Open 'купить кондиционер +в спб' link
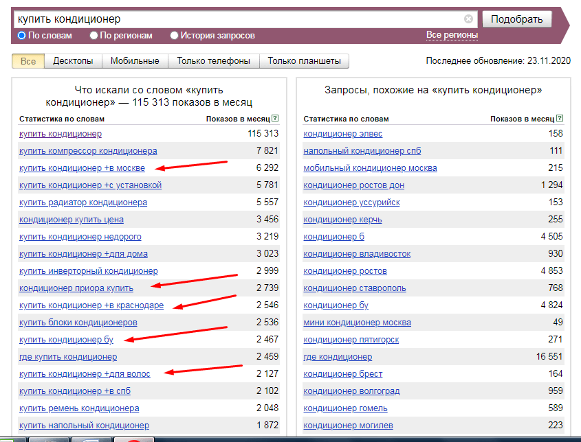 pyautogui.click(x=75, y=391)
